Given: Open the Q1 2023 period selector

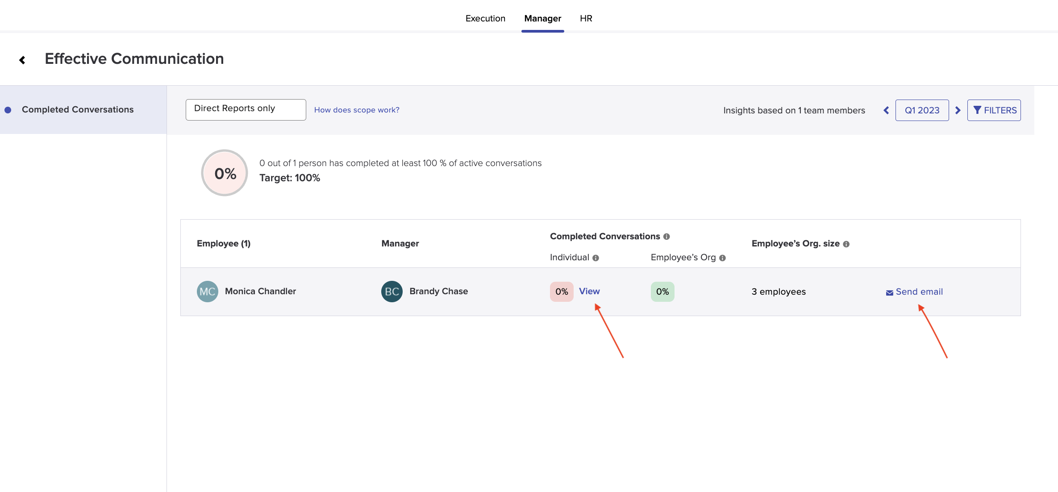Looking at the screenshot, I should point(922,110).
